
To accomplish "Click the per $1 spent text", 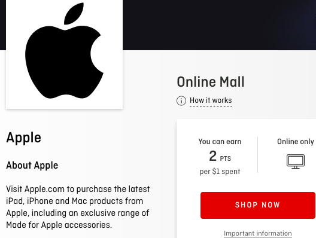I will pyautogui.click(x=220, y=172).
